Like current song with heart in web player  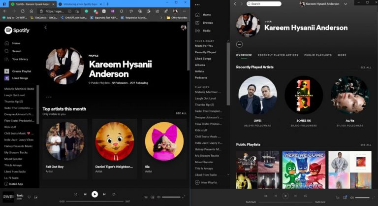(x=29, y=197)
